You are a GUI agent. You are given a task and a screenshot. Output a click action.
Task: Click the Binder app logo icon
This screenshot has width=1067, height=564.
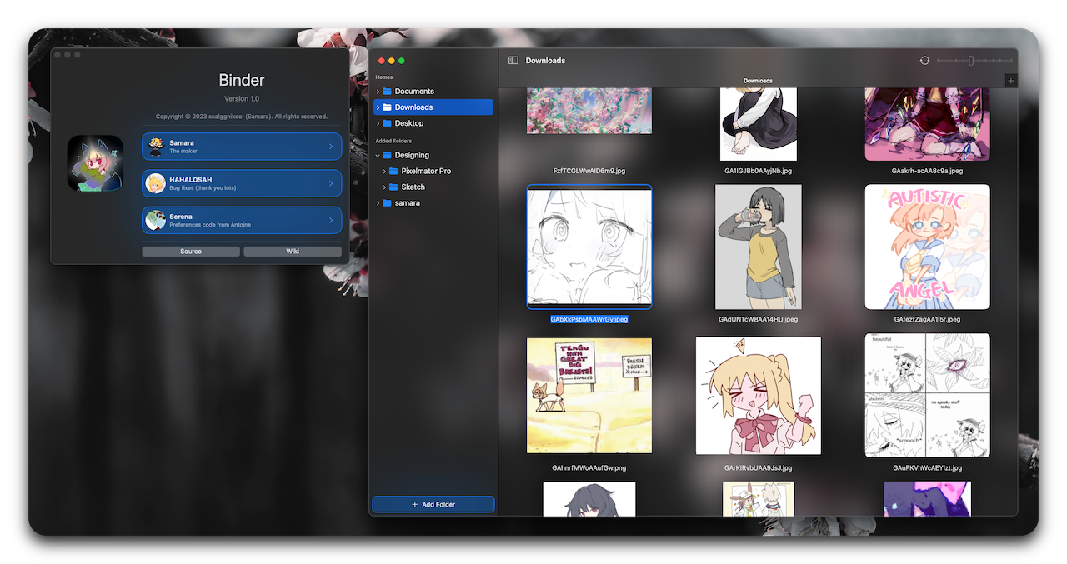[x=95, y=163]
